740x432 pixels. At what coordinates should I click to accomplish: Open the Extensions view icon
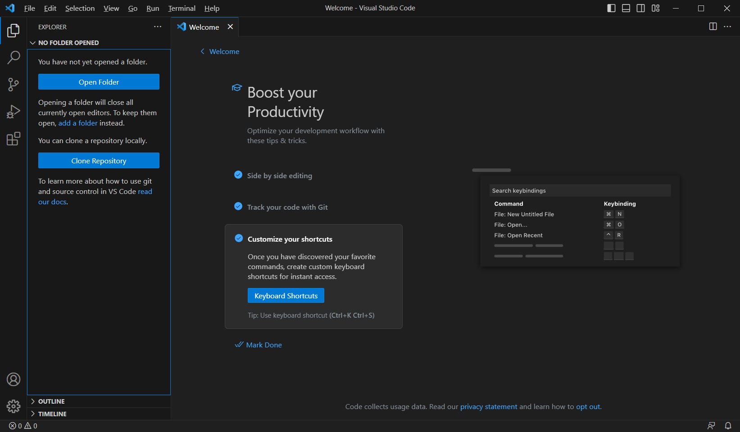point(14,139)
